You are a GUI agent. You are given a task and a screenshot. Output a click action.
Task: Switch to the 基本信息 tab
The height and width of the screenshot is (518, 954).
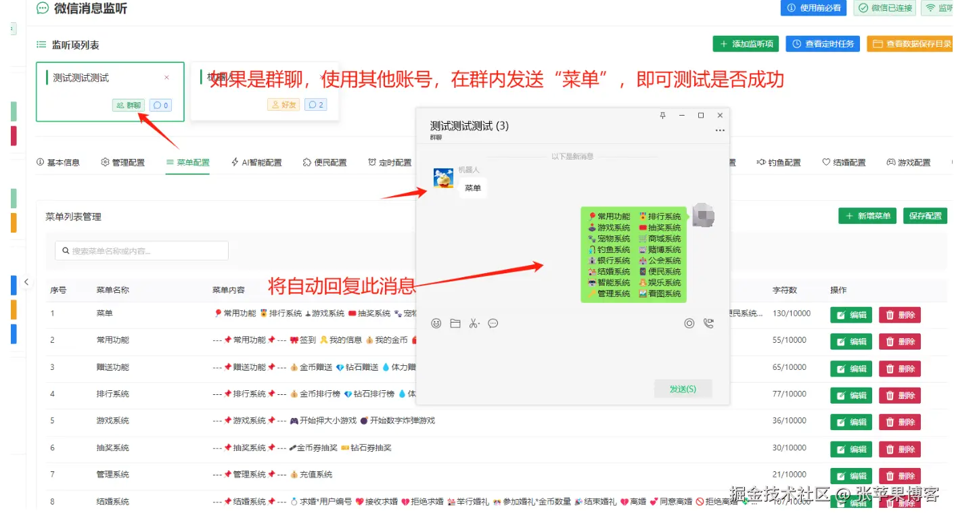pos(58,162)
